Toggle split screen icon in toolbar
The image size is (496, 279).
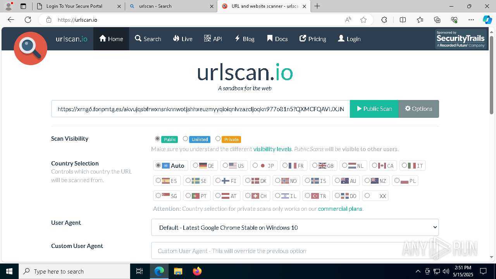point(403,20)
